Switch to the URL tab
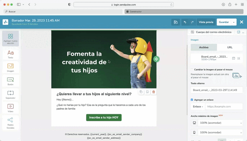Viewport: 247px width, 141px height. [230, 47]
